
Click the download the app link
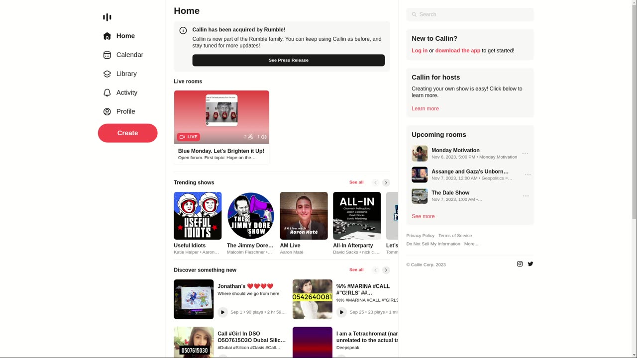458,51
